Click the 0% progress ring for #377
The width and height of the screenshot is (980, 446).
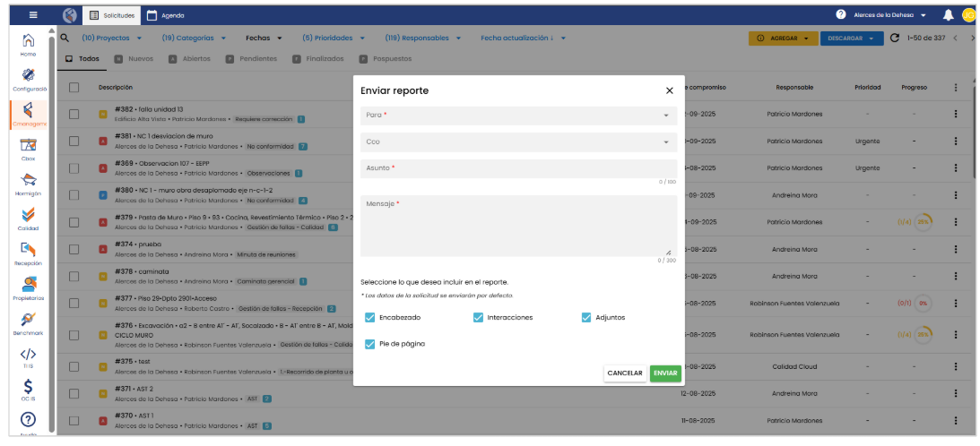tap(923, 303)
